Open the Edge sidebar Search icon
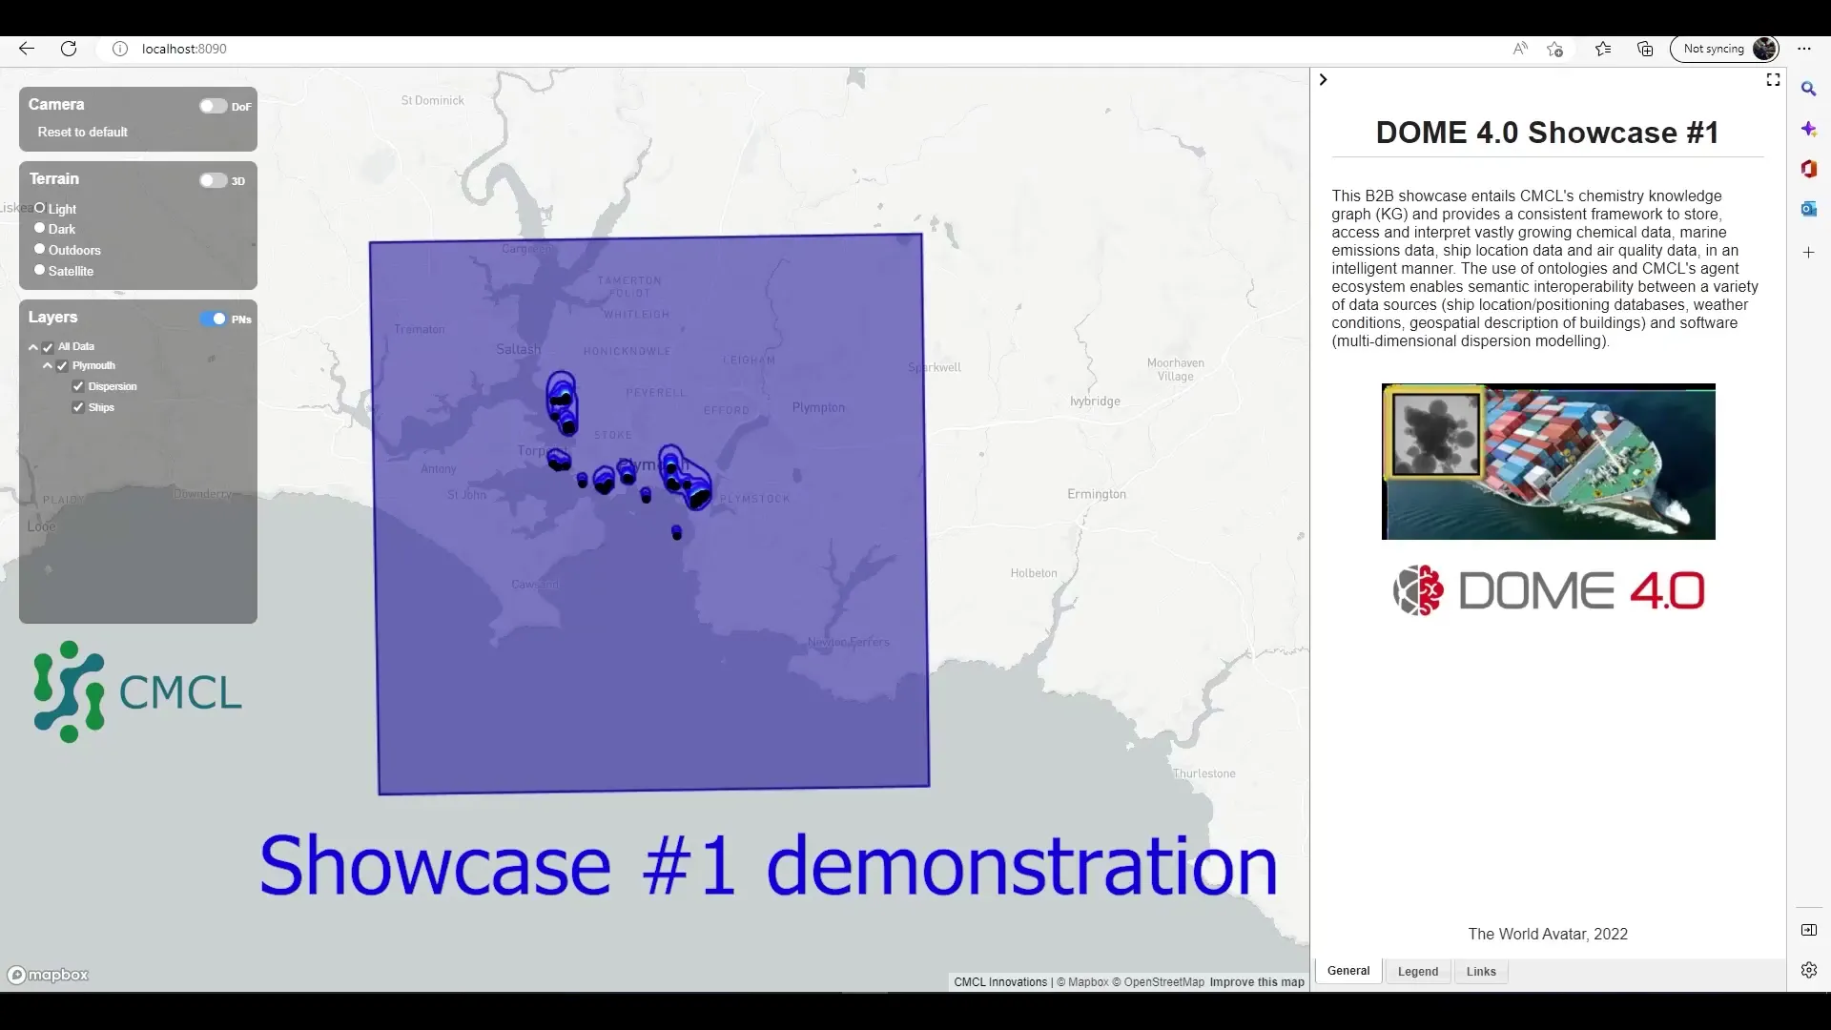The height and width of the screenshot is (1030, 1831). (1808, 89)
